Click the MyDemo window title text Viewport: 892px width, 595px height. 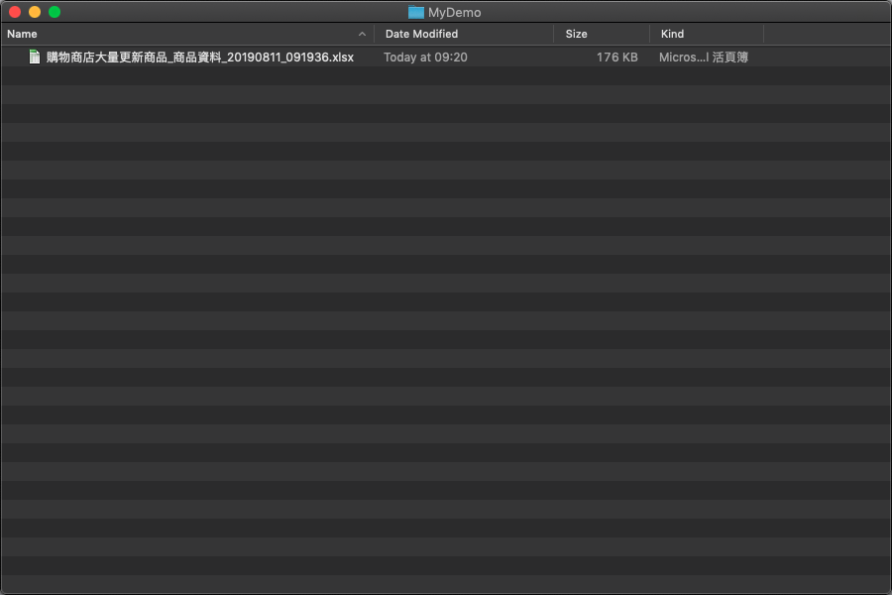click(455, 12)
